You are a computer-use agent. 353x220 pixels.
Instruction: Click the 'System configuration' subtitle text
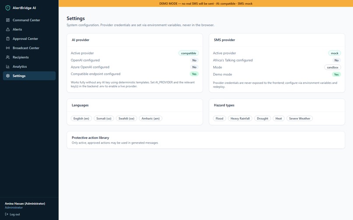pos(140,25)
